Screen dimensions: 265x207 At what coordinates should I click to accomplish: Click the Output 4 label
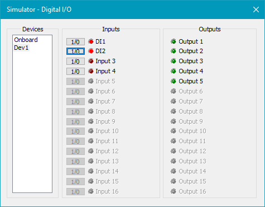coord(191,71)
